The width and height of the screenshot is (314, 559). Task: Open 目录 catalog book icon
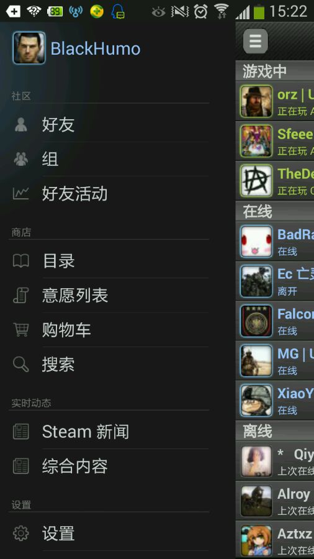click(x=21, y=261)
